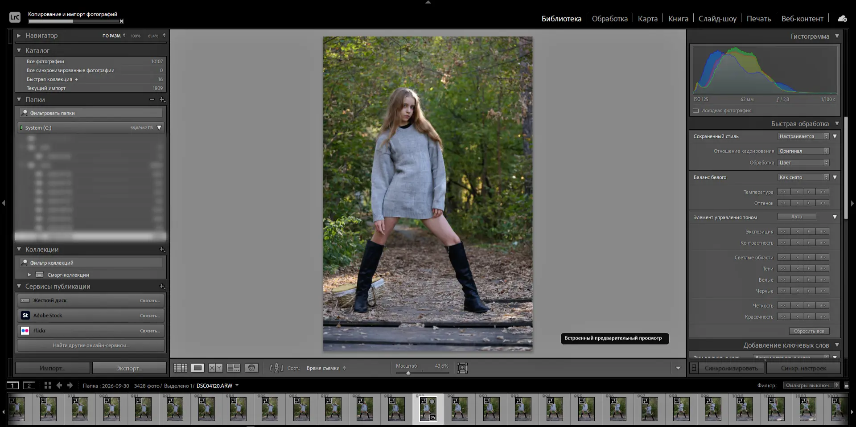The image size is (856, 427).
Task: Open Отношение кадрирования dropdown Оригинал
Action: point(803,151)
